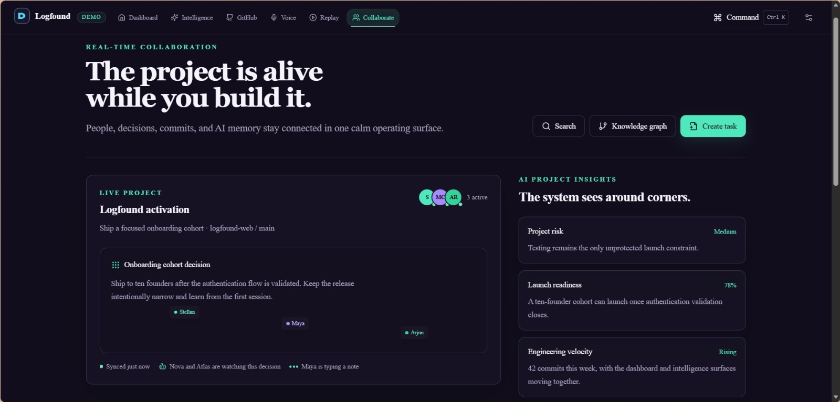Open the Dashboard tab
840x402 pixels.
tap(138, 18)
